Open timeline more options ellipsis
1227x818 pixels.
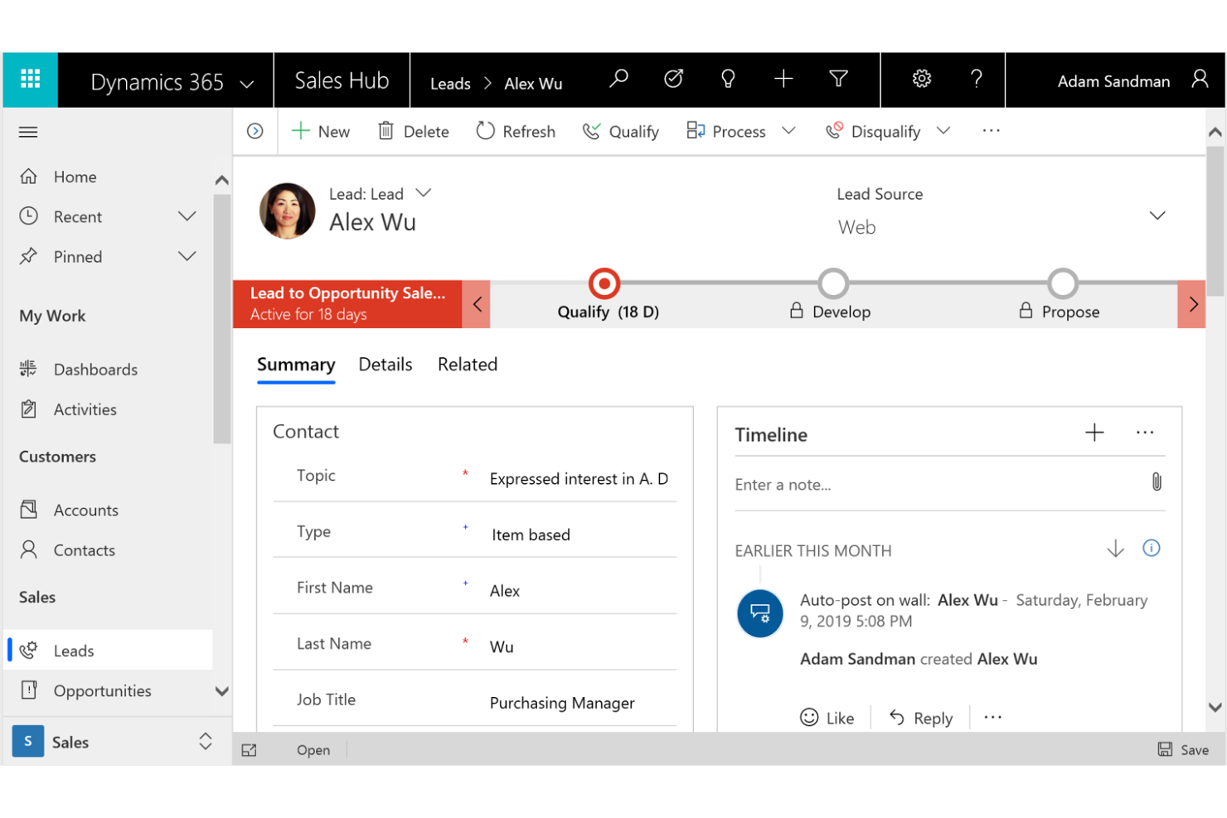[x=1145, y=433]
